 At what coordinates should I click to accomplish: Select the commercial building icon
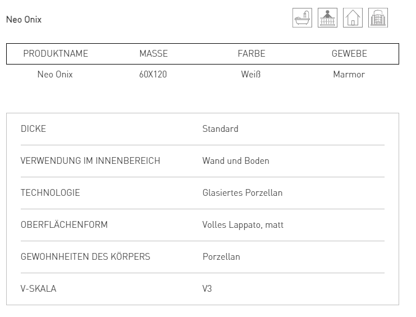pyautogui.click(x=378, y=18)
